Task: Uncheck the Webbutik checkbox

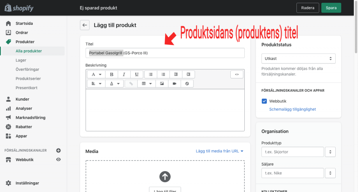Action: [264, 101]
